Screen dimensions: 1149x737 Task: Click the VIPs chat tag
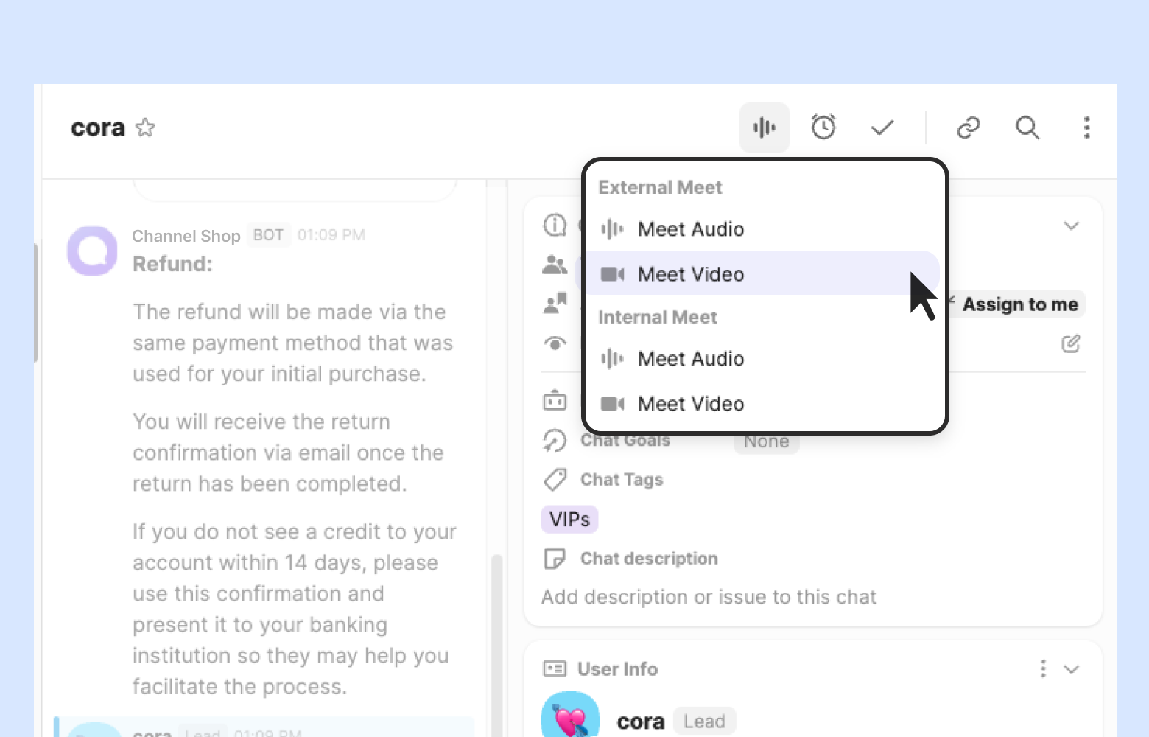[569, 520]
